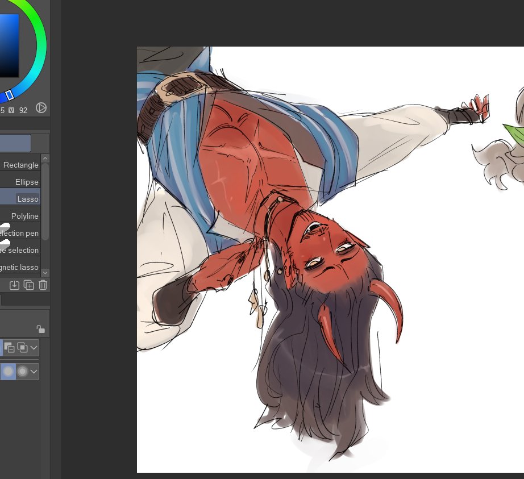Delete sub tool with trash icon
The width and height of the screenshot is (524, 479).
(43, 285)
